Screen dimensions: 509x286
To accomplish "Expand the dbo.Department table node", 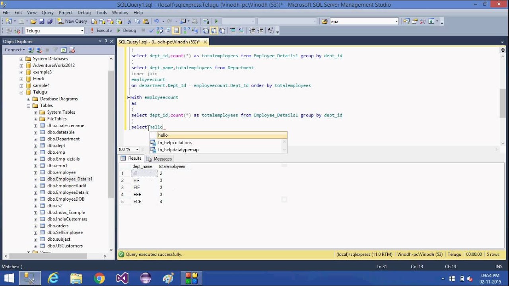I will pos(35,139).
